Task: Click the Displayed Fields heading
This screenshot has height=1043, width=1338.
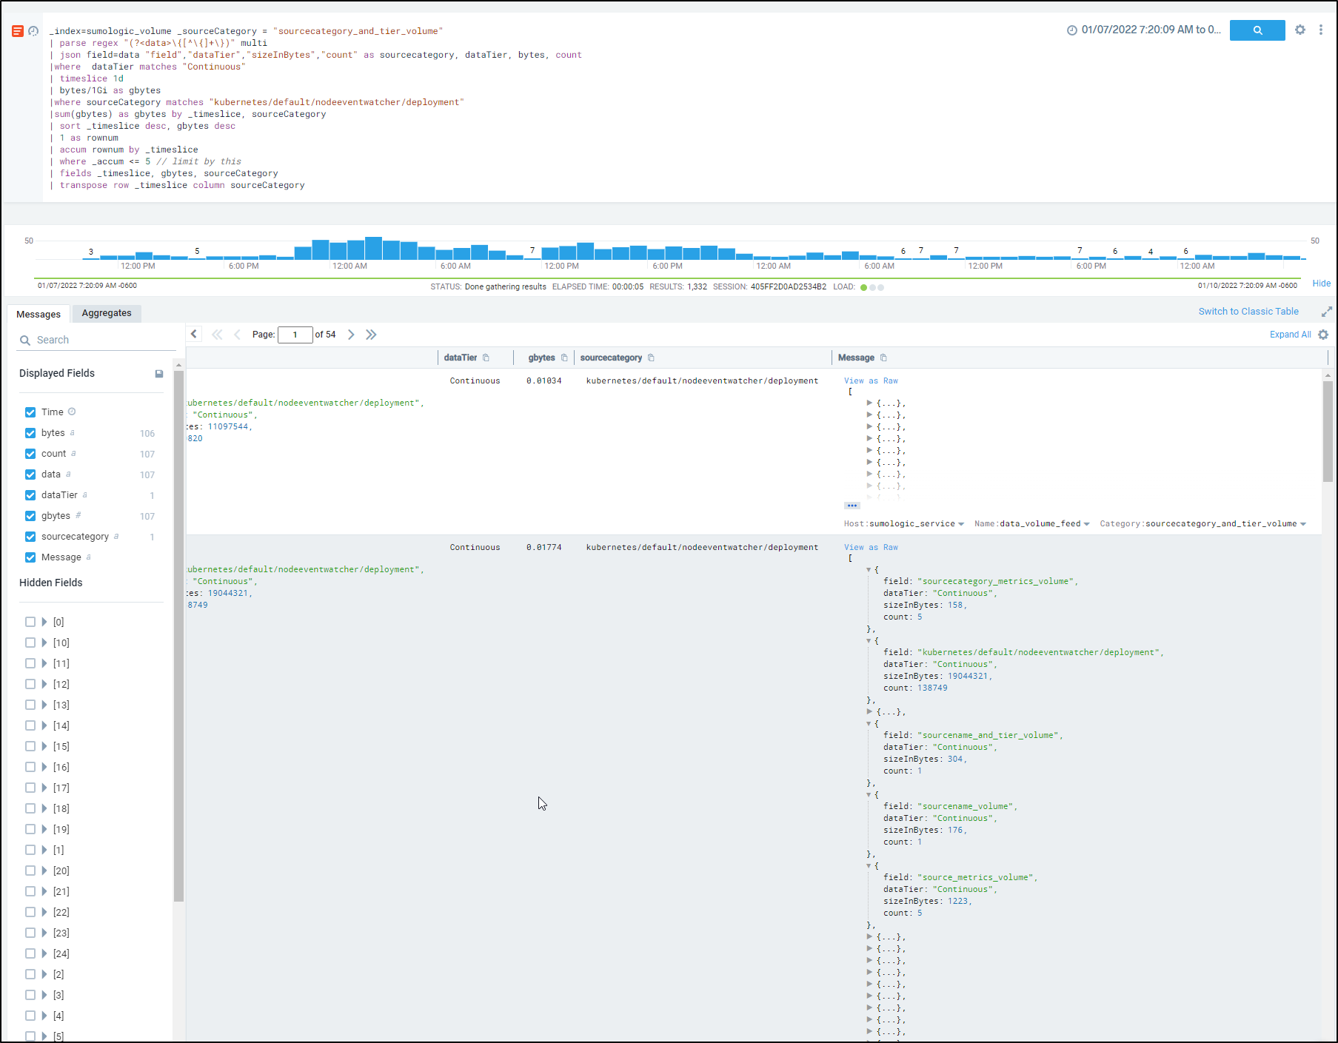Action: 57,373
